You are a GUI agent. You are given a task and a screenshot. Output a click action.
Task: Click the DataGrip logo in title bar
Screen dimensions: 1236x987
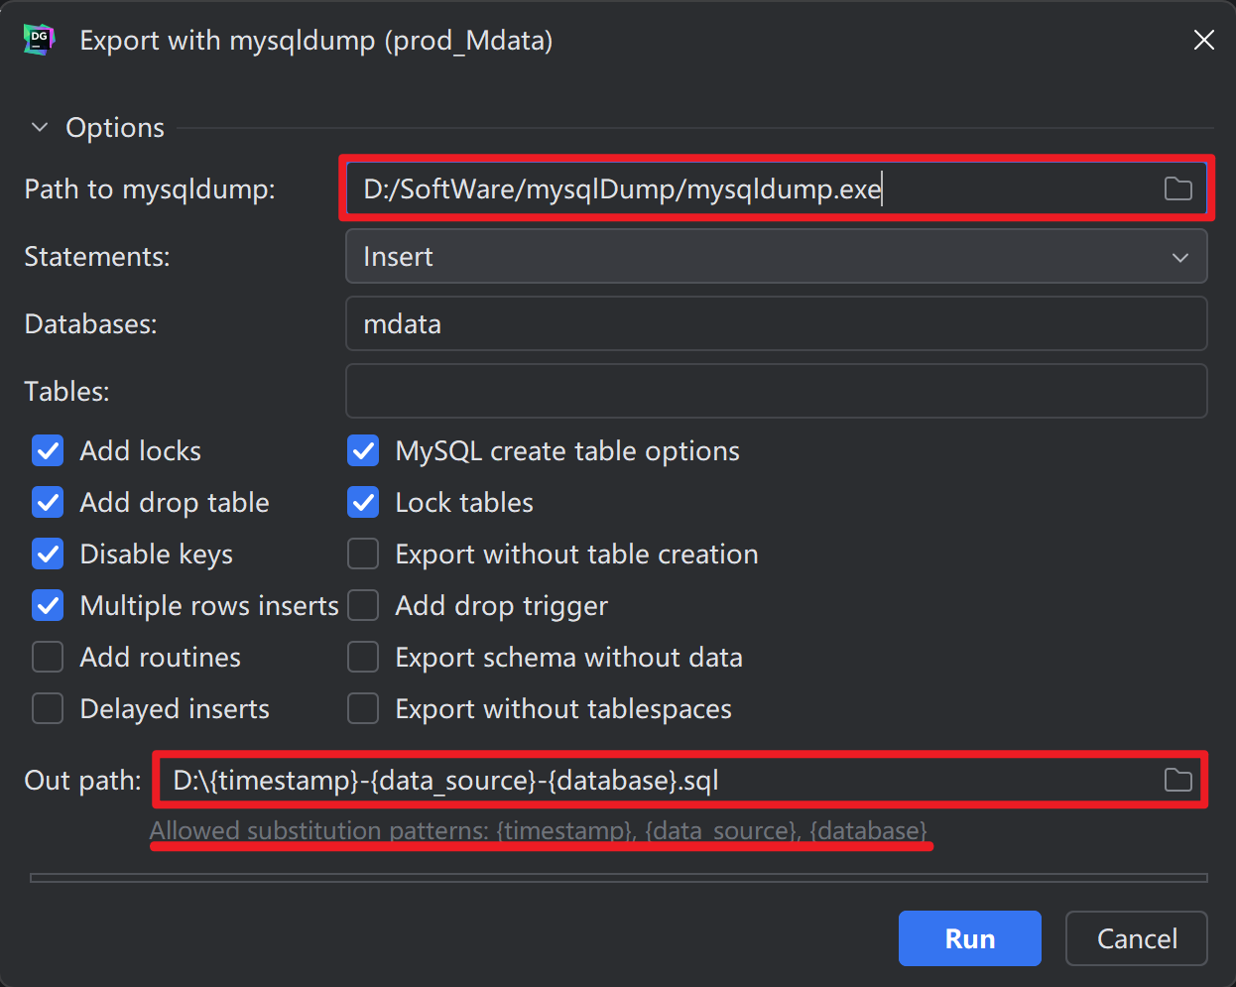[x=39, y=40]
